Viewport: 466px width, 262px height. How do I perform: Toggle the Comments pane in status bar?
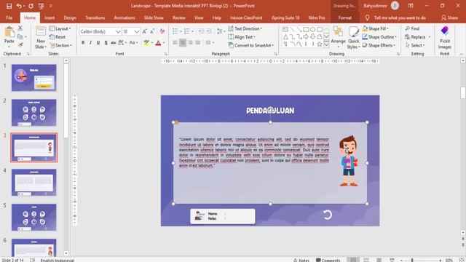pyautogui.click(x=328, y=260)
